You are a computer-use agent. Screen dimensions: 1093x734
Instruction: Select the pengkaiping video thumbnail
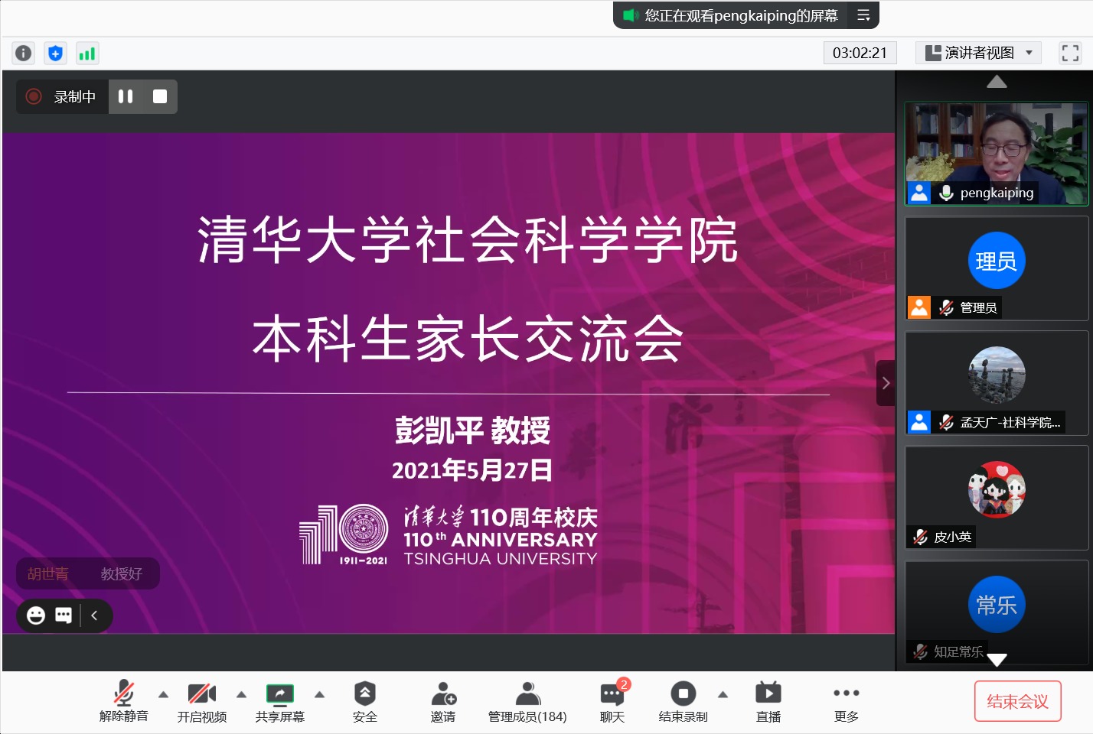(996, 154)
